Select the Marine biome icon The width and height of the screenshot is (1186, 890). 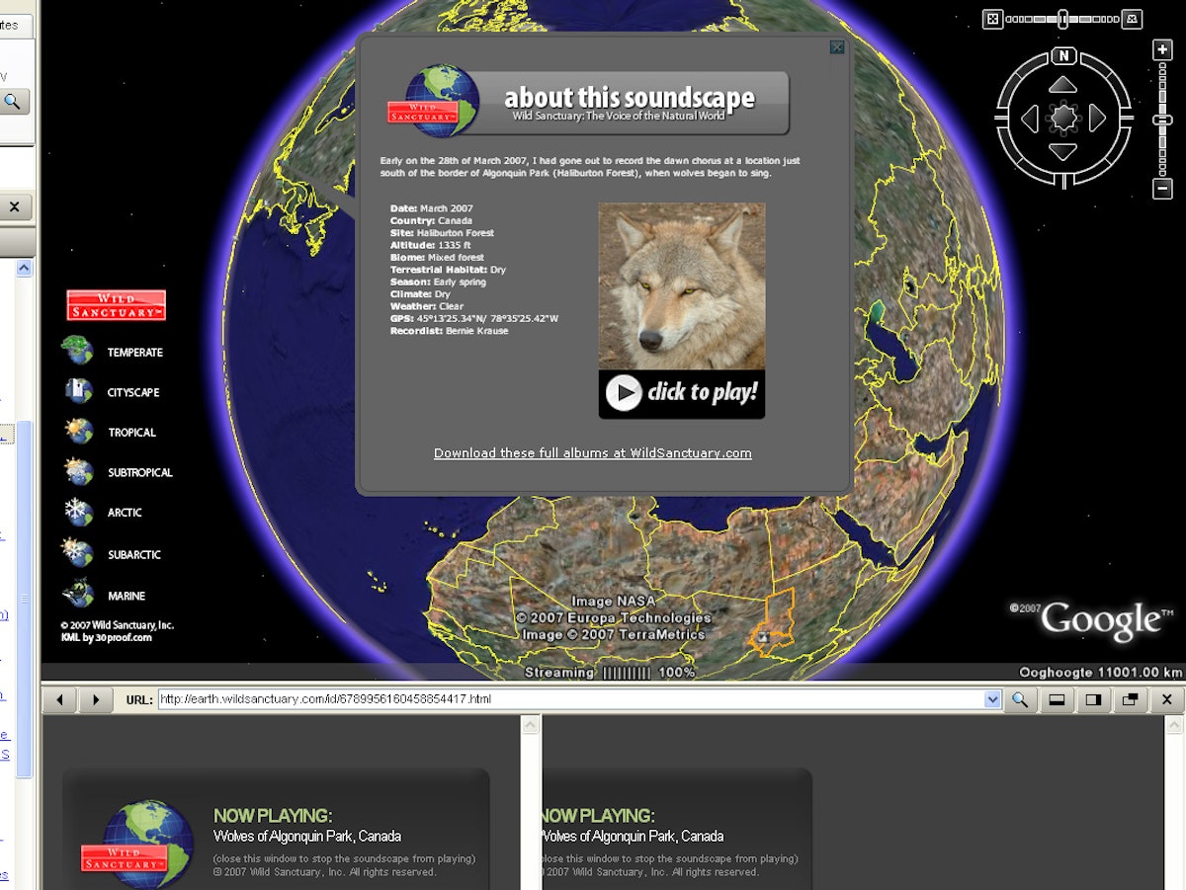tap(77, 595)
